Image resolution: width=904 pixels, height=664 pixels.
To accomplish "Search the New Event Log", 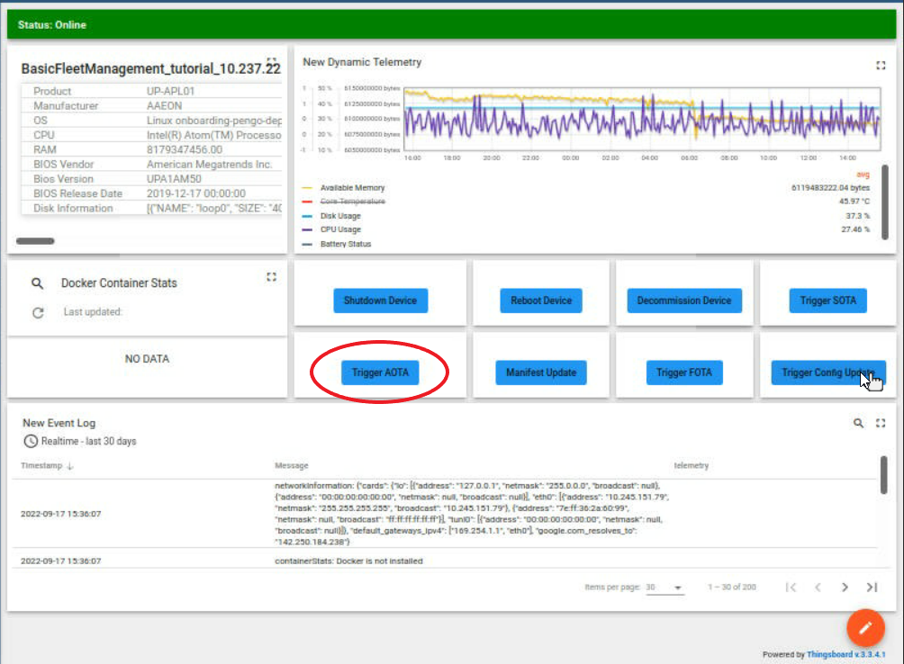I will (x=858, y=422).
